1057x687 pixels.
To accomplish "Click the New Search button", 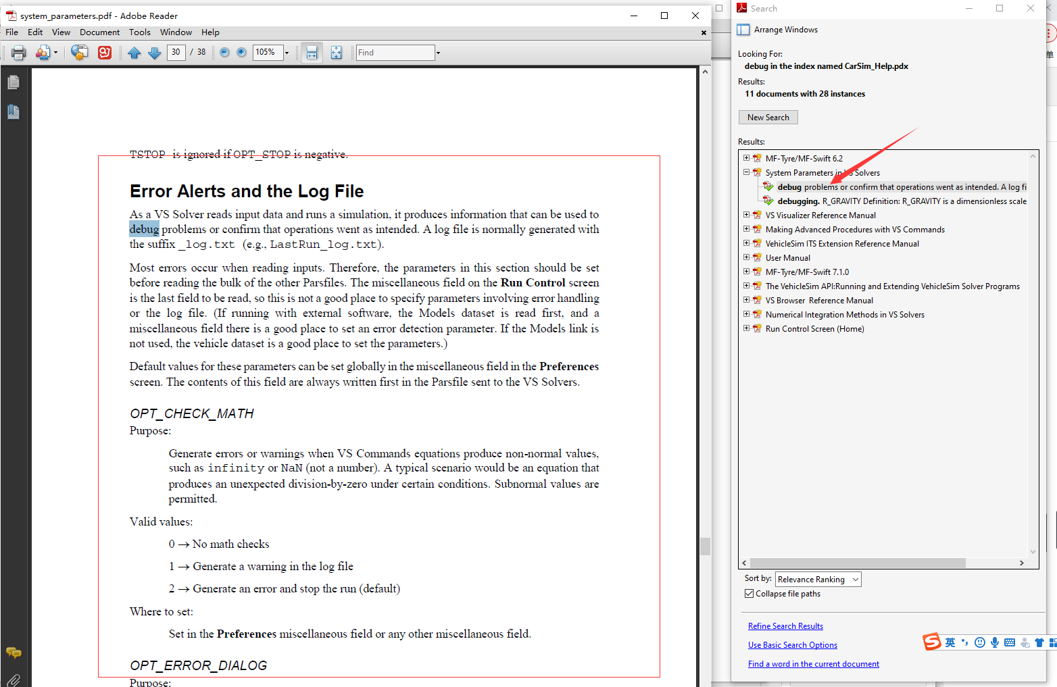I will pyautogui.click(x=768, y=118).
